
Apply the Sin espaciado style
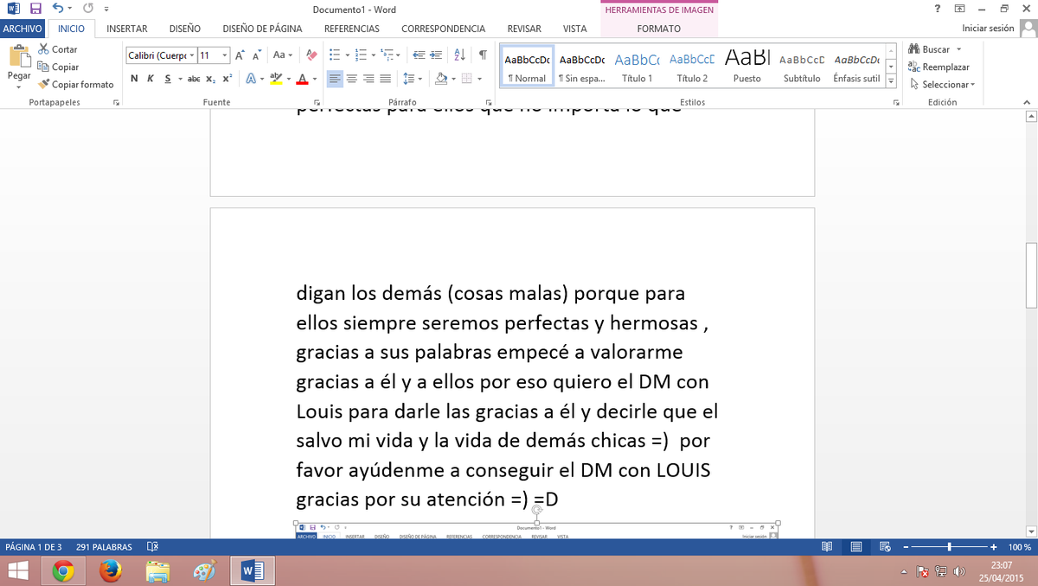click(x=582, y=67)
